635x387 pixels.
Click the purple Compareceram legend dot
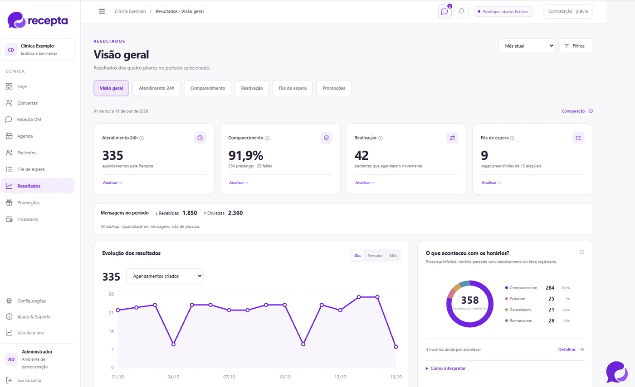click(506, 288)
